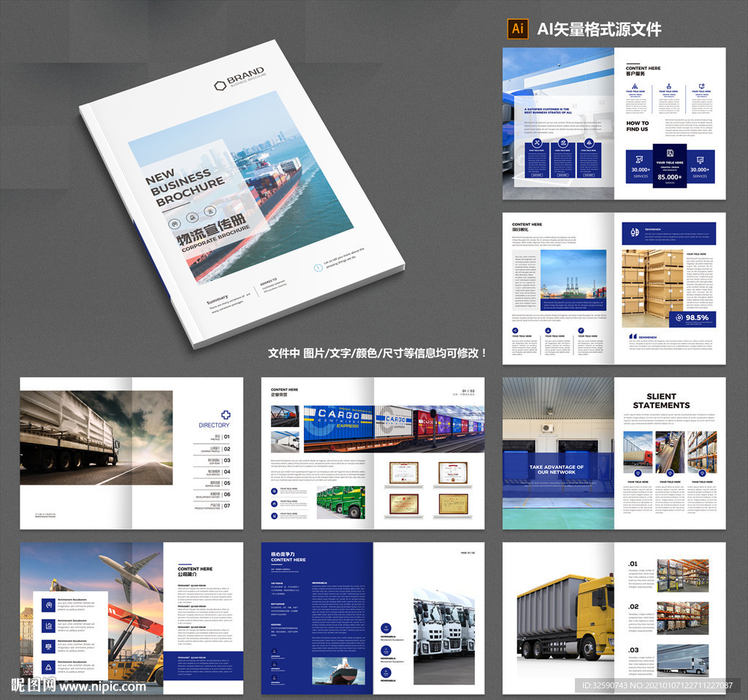This screenshot has height=700, width=748.
Task: Open the gray truck photo beside .03
Action: [x=683, y=661]
